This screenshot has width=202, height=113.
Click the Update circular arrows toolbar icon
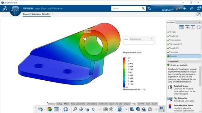coord(66,109)
